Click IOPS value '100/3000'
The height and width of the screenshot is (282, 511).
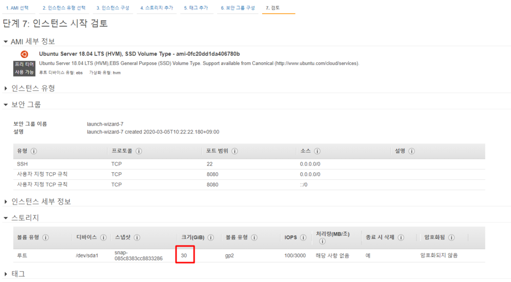click(x=295, y=256)
